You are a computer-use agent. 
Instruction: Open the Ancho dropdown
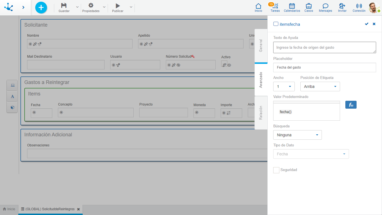click(x=284, y=87)
